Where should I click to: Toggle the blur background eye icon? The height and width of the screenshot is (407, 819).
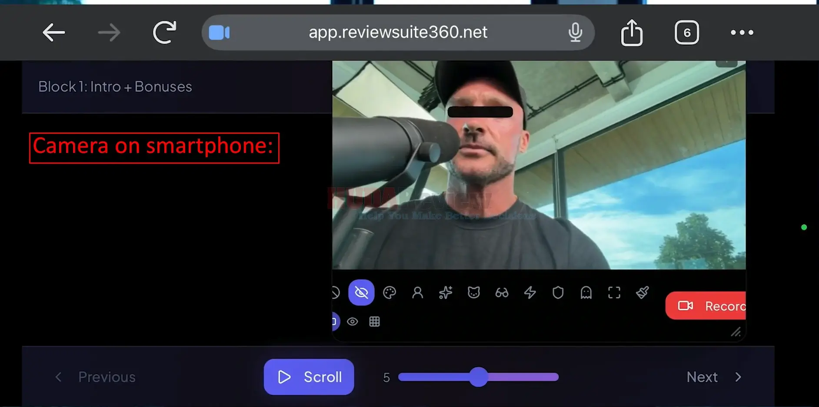[361, 292]
